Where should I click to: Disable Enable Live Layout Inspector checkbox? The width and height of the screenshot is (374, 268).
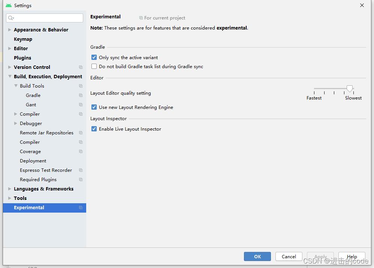pos(94,129)
